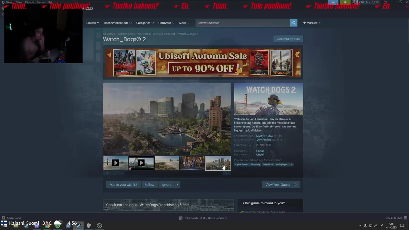Select the Hacking tag
Image resolution: width=409 pixels, height=230 pixels.
(x=256, y=165)
